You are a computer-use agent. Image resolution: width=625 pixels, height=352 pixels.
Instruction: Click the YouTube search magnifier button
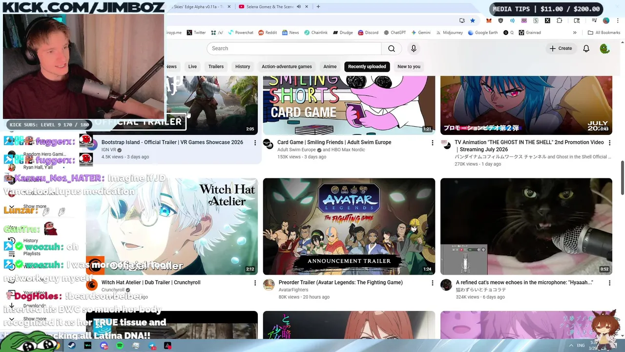(392, 48)
